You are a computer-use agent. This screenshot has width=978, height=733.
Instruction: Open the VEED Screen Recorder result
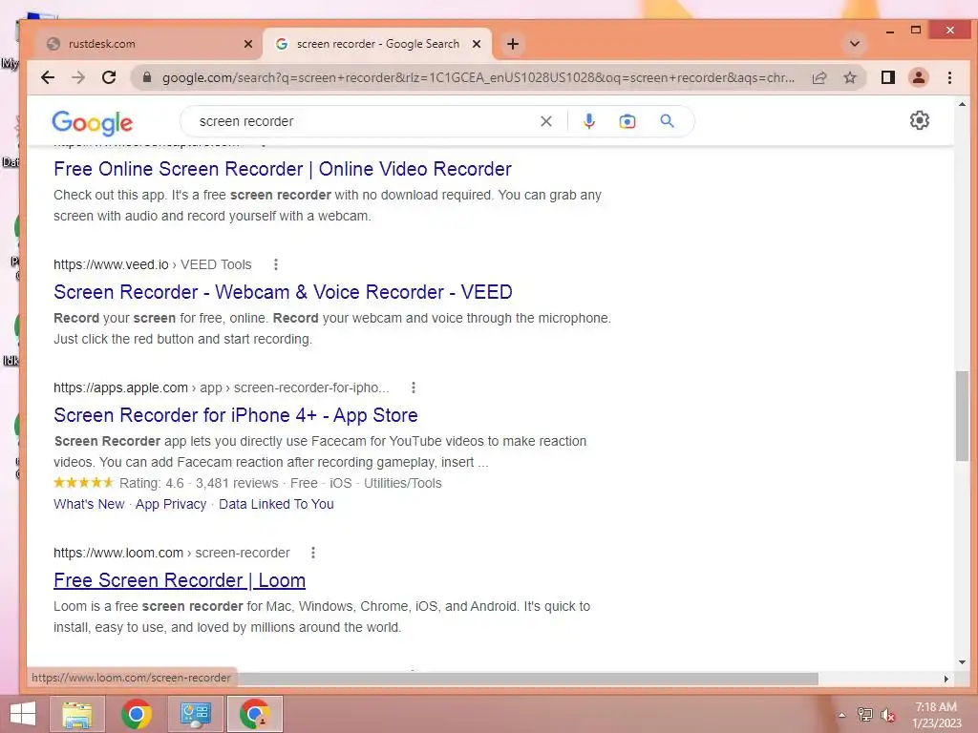(283, 292)
